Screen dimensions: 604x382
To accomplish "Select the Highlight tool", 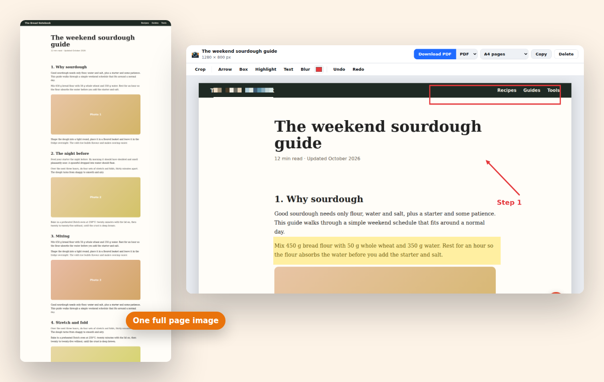I will (x=266, y=69).
